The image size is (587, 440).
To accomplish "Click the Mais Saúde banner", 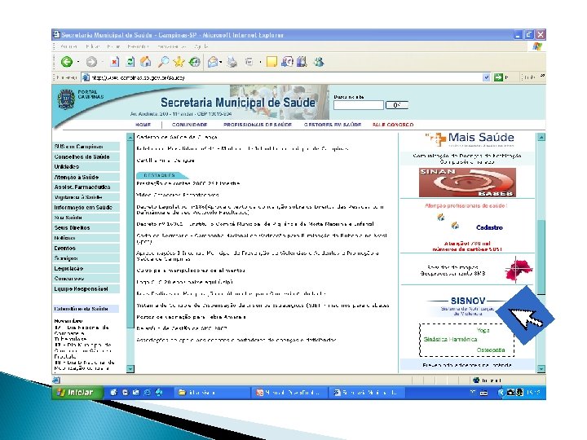I will (470, 139).
